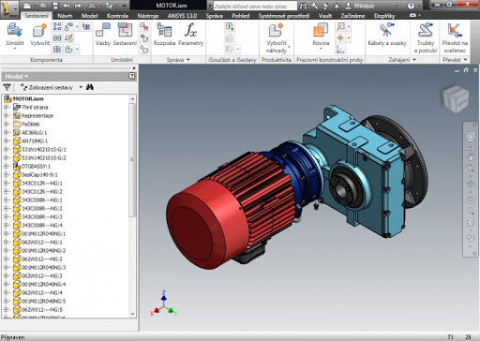Viewport: 480px width, 341px height.
Task: Expand the Reprezentace tree node
Action: pos(6,115)
